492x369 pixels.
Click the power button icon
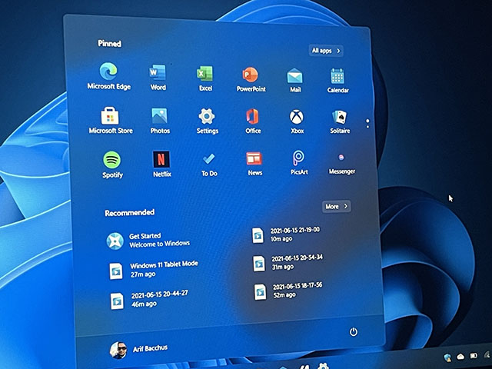[x=354, y=331]
